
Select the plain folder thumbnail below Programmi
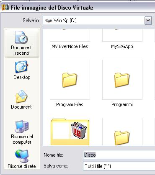click(122, 132)
